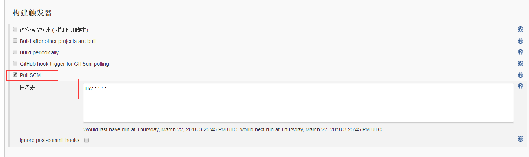This screenshot has width=529, height=157.
Task: Click the 'Ignore post-commit hooks' label text
Action: coord(50,140)
